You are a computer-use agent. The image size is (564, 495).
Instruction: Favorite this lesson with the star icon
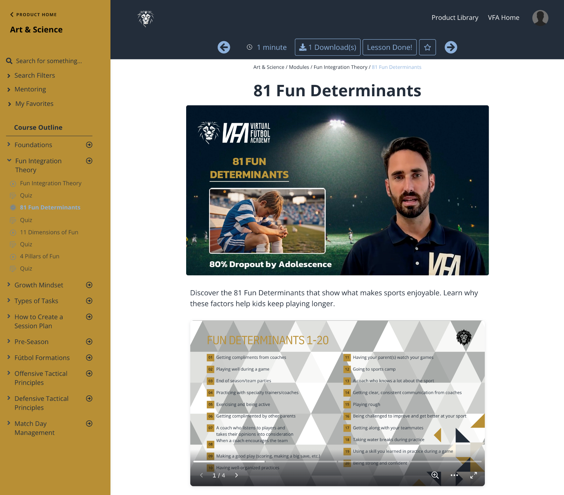[427, 47]
